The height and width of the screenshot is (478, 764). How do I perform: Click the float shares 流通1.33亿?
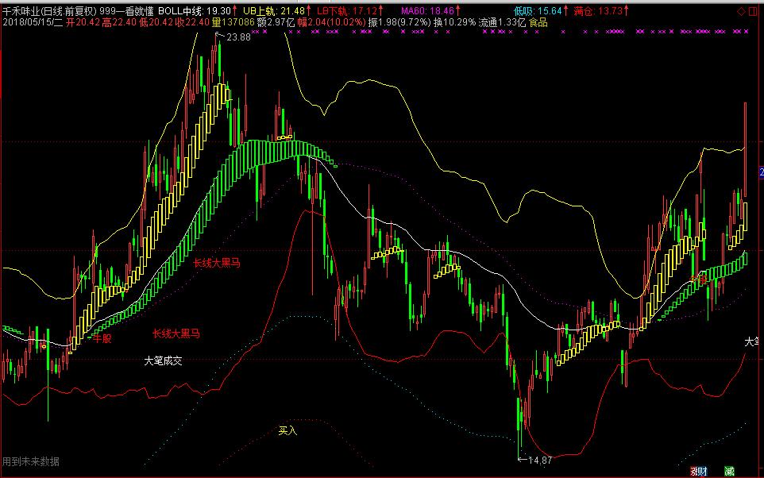tap(502, 22)
